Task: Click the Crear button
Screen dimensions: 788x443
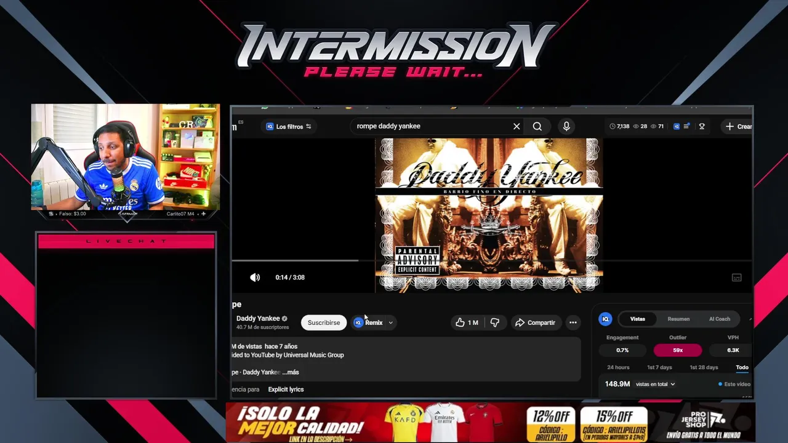Action: pyautogui.click(x=738, y=126)
